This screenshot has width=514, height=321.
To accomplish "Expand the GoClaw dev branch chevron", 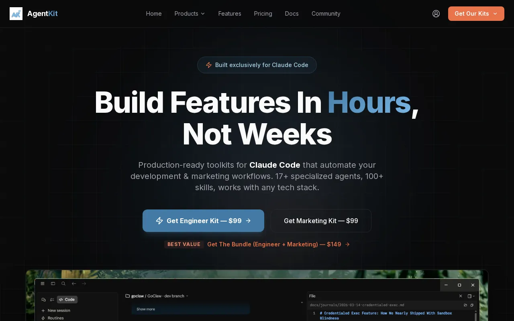I will [x=187, y=296].
